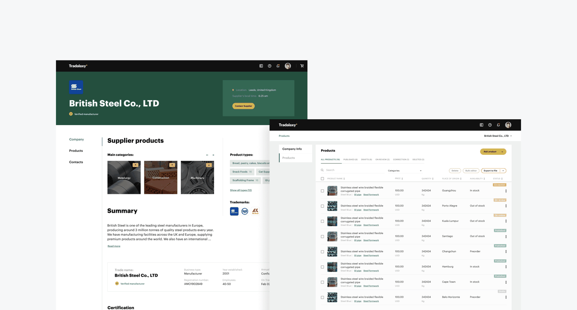Toggle select-all checkbox in products table header
Image resolution: width=577 pixels, height=310 pixels.
coord(322,179)
